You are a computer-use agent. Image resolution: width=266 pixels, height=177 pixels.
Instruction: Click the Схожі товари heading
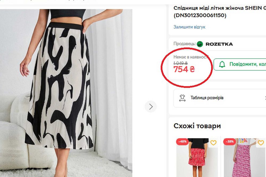(x=197, y=126)
